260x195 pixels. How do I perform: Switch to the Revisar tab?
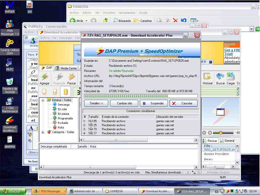click(210, 141)
